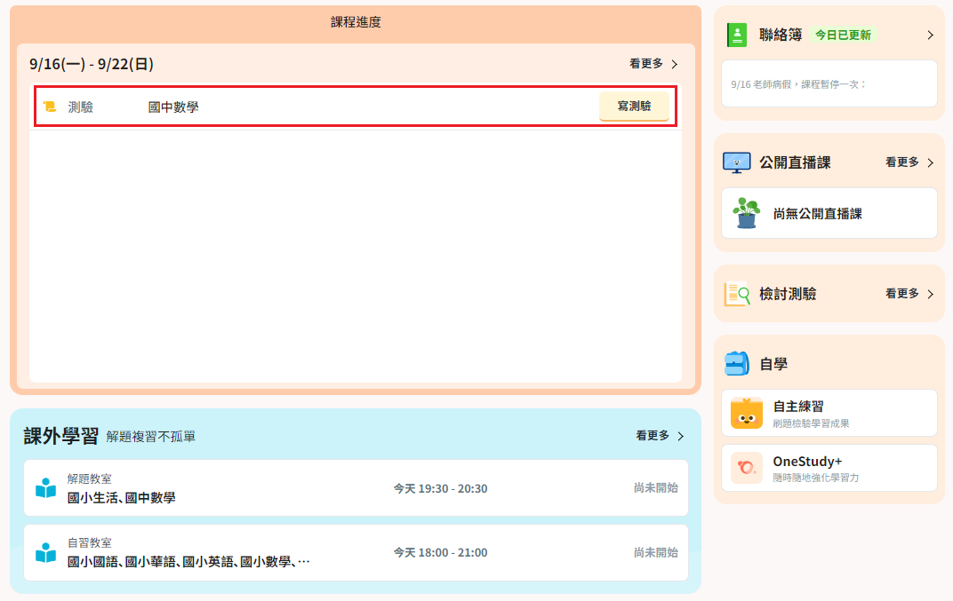Click the 刷題檢驗學習成果 caption
Viewport: 953px width, 601px height.
pos(811,423)
